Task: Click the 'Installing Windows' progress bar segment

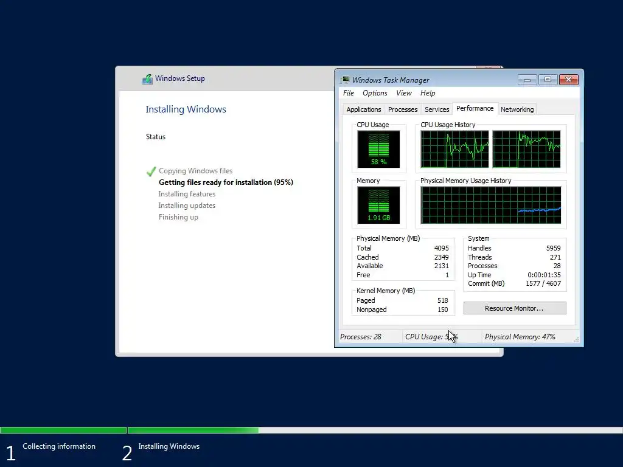Action: 375,430
